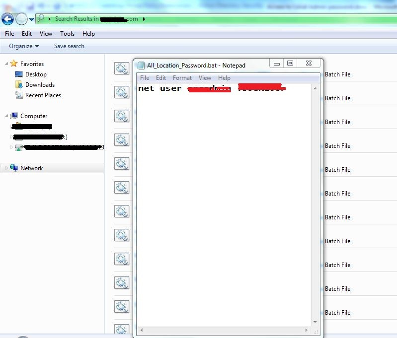Select Network in navigation pane
The height and width of the screenshot is (338, 397).
coord(31,168)
